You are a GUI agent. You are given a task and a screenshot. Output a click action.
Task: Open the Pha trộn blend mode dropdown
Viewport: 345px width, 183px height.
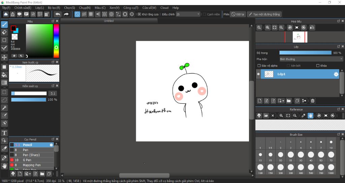click(311, 59)
